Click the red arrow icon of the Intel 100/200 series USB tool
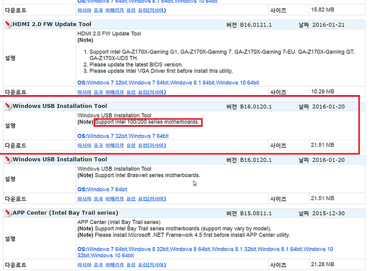This screenshot has height=271, width=372. 9,106
